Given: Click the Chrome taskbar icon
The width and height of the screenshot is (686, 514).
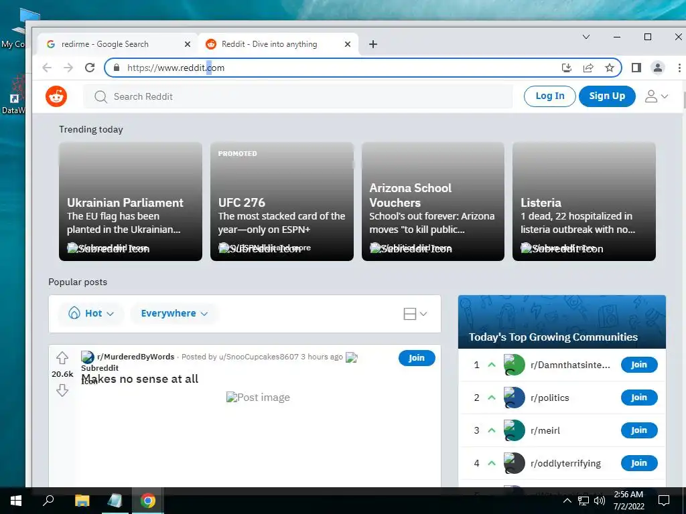Looking at the screenshot, I should (148, 501).
